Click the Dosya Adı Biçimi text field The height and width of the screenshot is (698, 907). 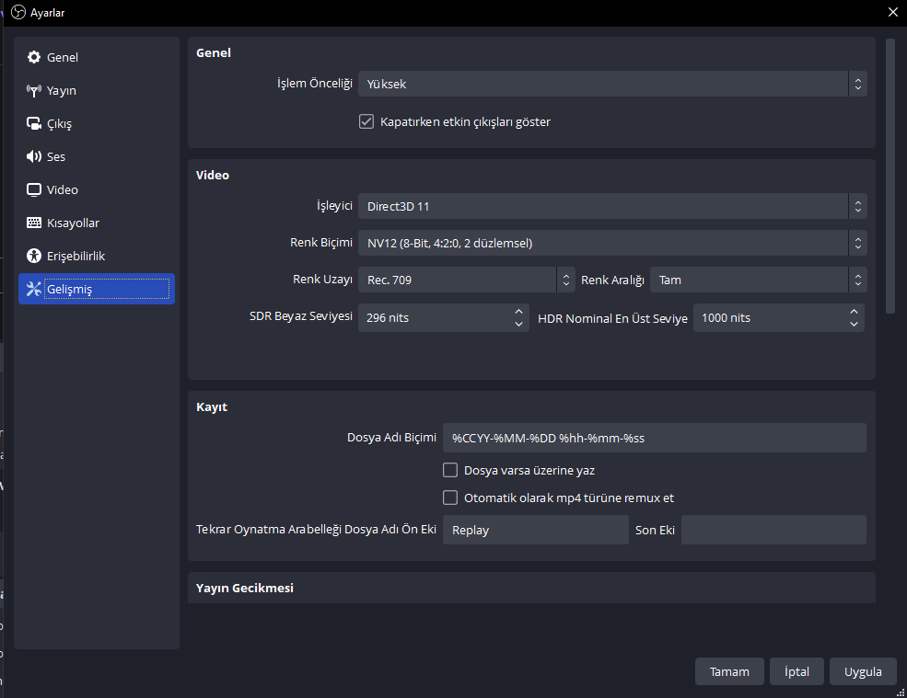(654, 438)
